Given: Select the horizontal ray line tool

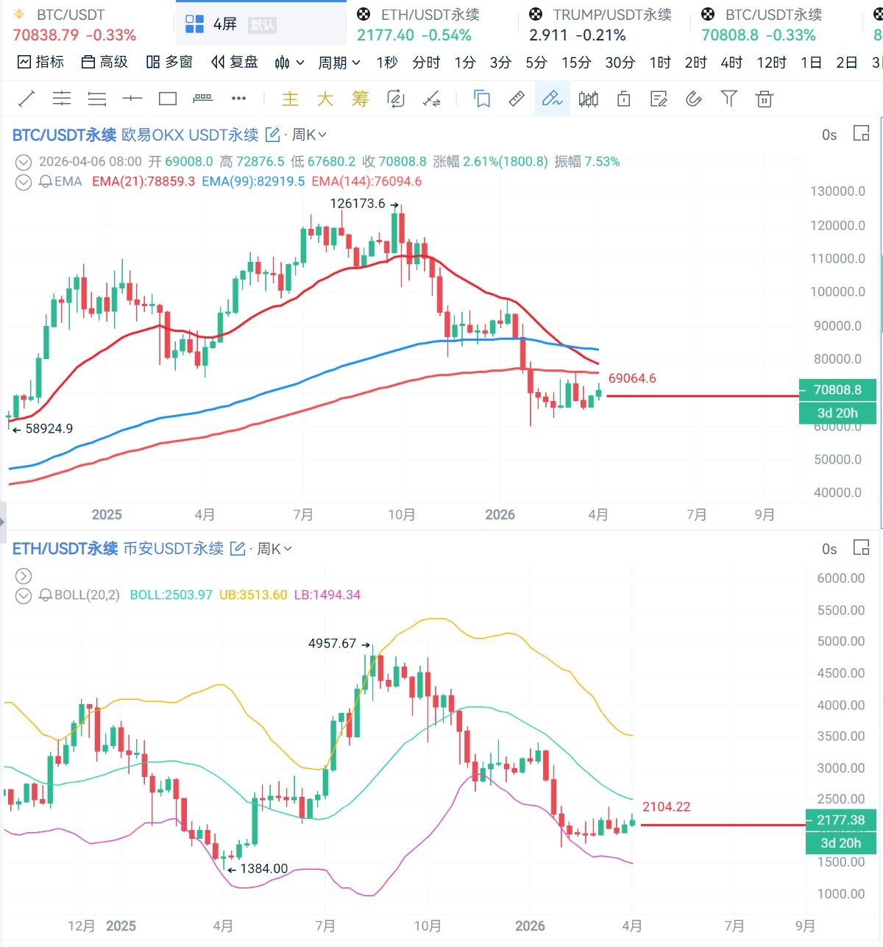Looking at the screenshot, I should (x=132, y=99).
